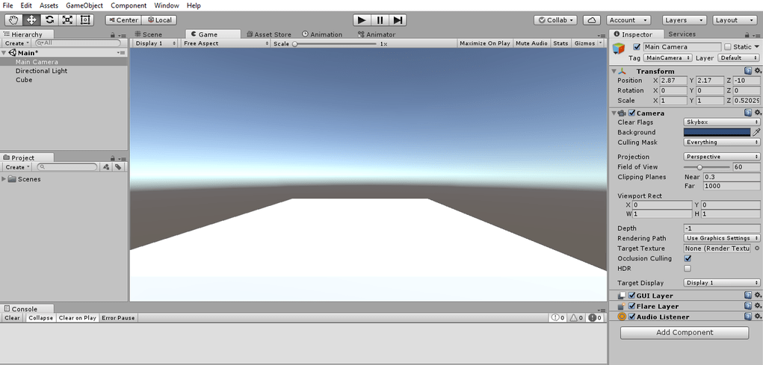Select the Move tool
This screenshot has width=763, height=365.
pyautogui.click(x=31, y=20)
